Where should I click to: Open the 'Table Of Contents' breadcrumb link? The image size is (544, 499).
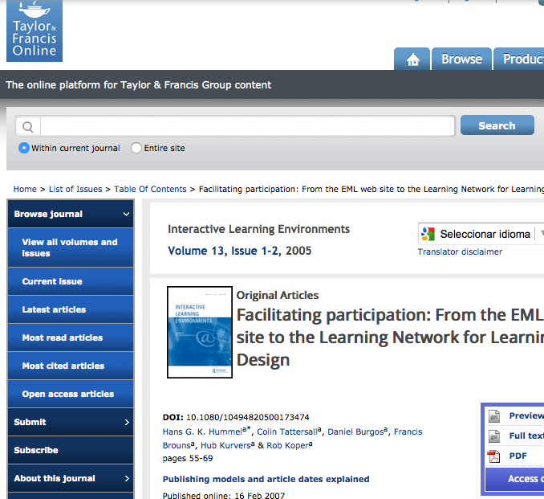click(x=150, y=190)
